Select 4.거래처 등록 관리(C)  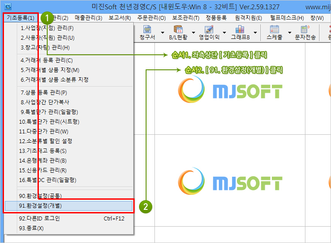(x=69, y=61)
